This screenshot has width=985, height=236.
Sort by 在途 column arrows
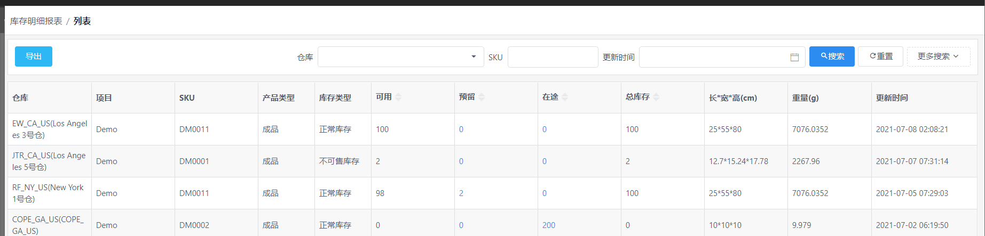click(x=565, y=97)
